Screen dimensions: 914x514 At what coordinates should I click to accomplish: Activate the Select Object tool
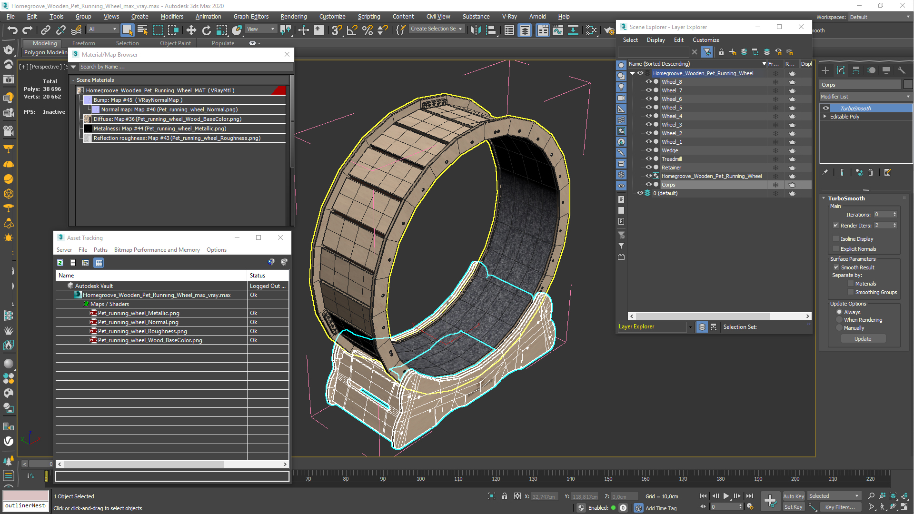pos(127,30)
